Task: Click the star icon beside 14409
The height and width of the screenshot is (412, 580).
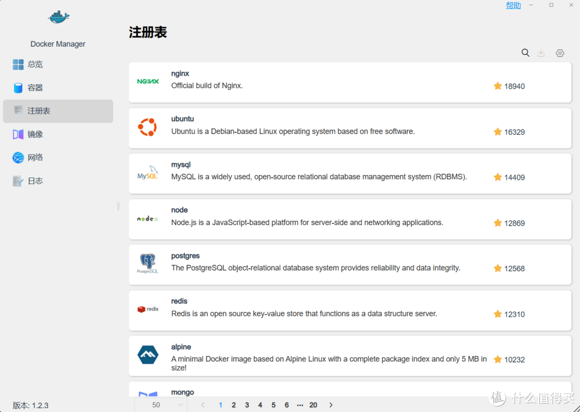Action: pyautogui.click(x=497, y=177)
